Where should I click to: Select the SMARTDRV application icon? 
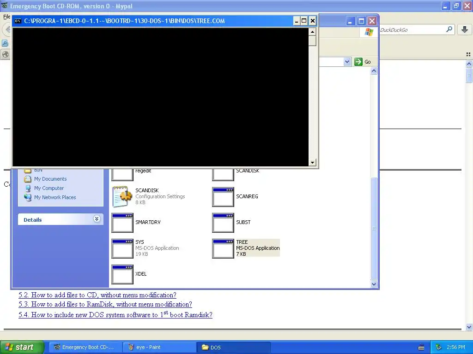122,223
